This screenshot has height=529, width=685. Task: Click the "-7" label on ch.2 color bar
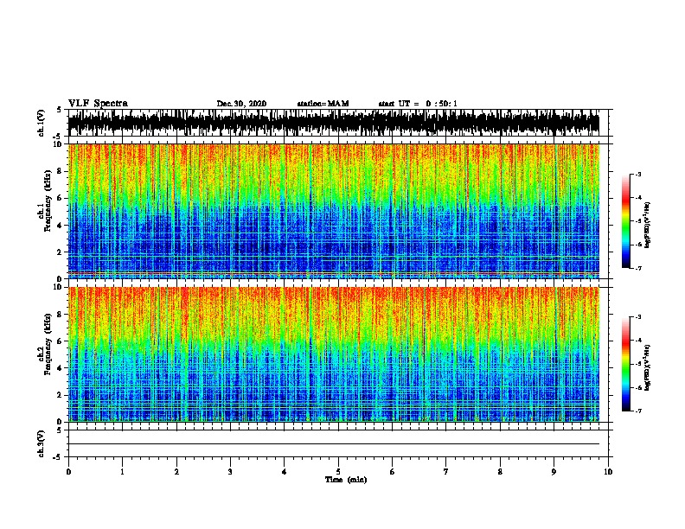(x=637, y=411)
